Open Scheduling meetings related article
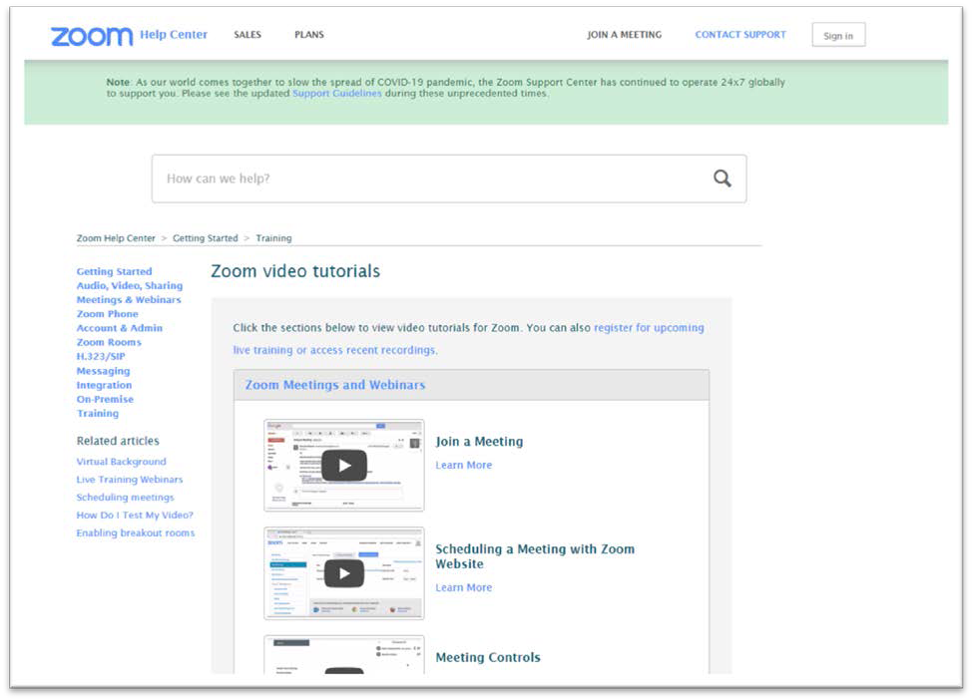 (125, 498)
